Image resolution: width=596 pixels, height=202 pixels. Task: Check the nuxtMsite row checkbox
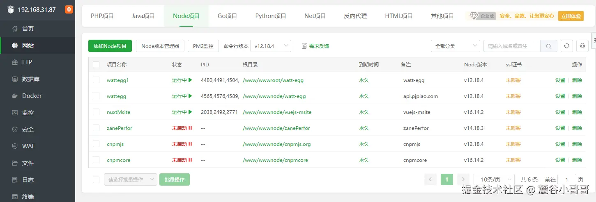point(96,112)
